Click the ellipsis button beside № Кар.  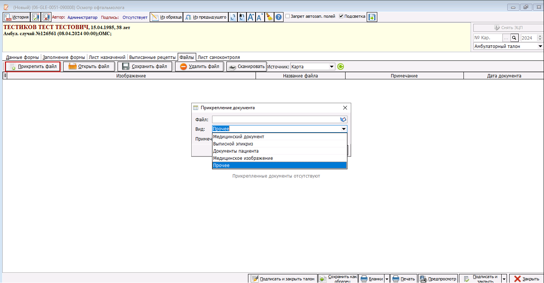tap(506, 38)
